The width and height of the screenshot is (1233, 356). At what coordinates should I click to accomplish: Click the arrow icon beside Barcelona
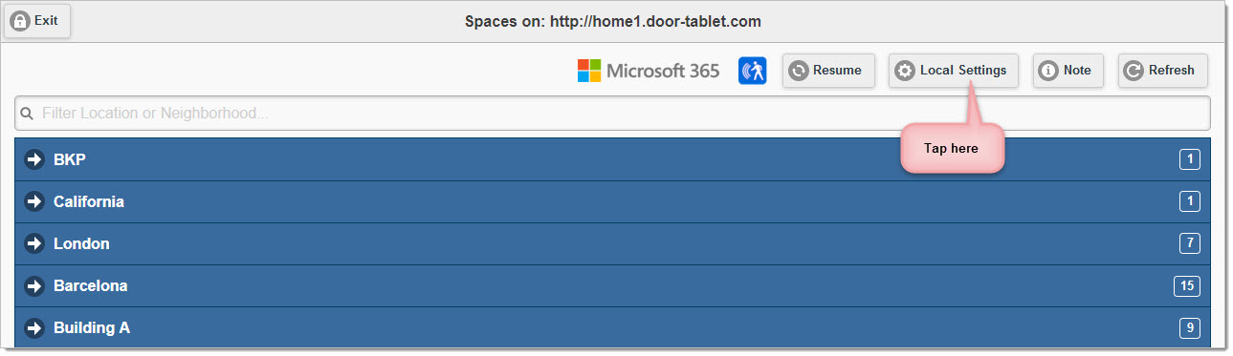click(x=35, y=285)
